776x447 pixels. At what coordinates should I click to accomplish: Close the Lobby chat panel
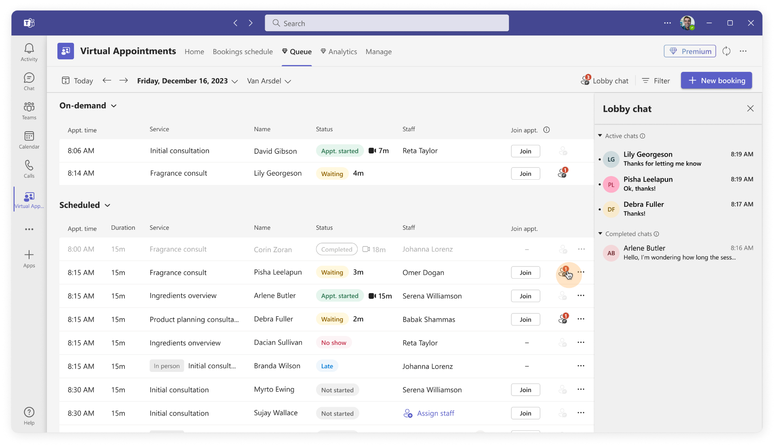(x=751, y=109)
